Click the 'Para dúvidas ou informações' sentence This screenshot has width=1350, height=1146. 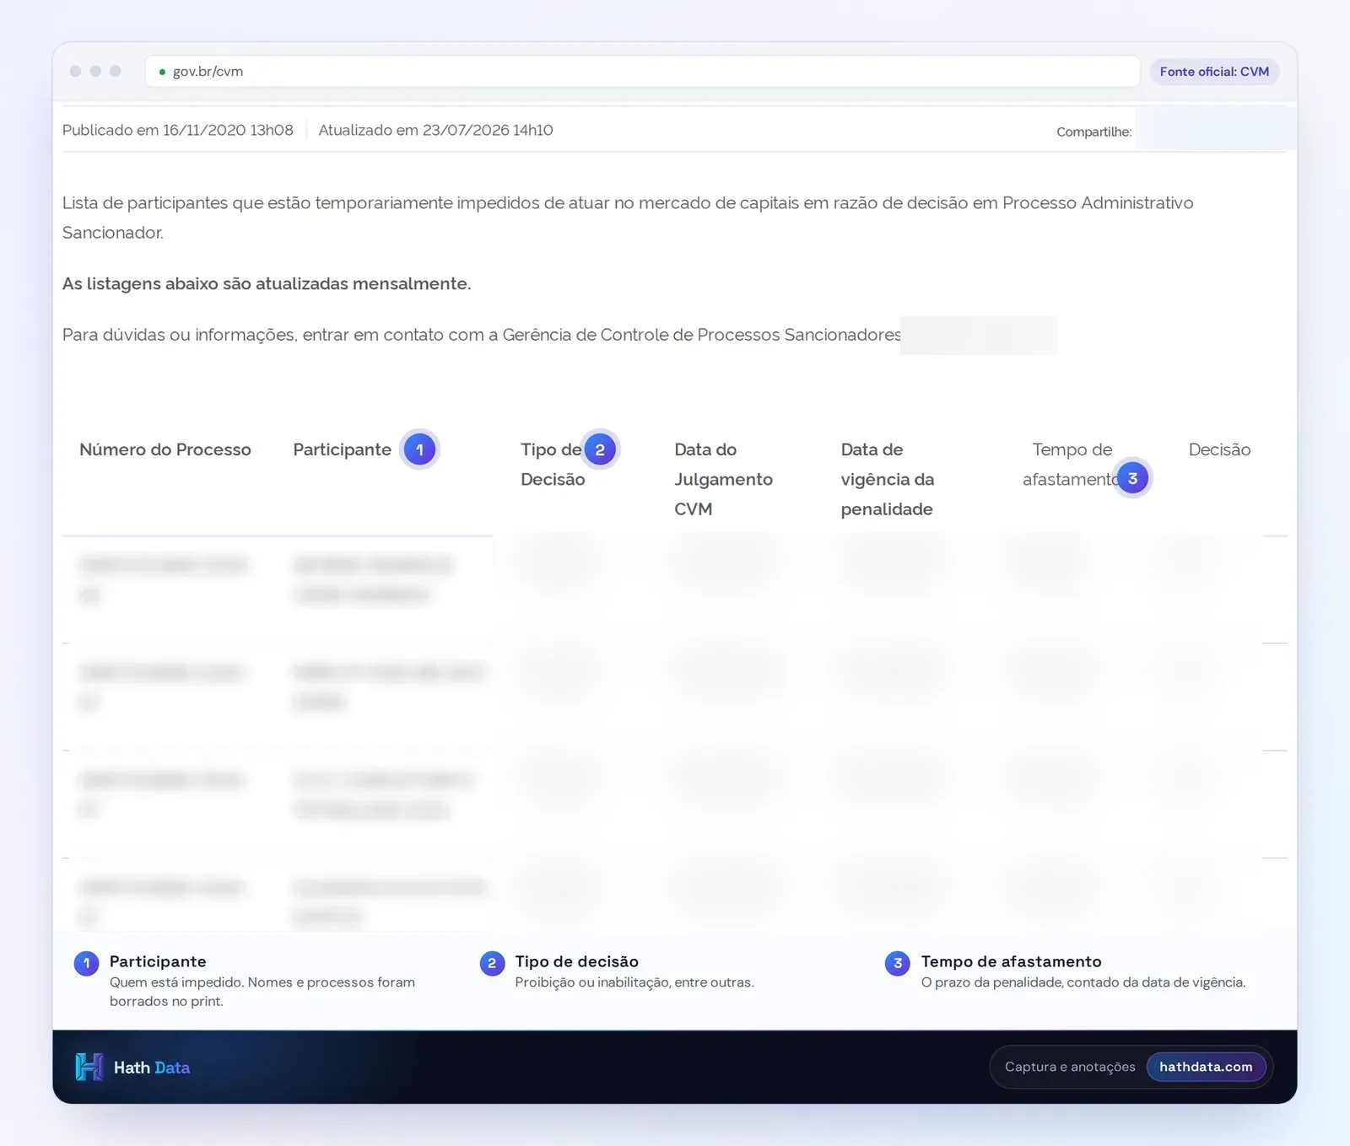[482, 335]
